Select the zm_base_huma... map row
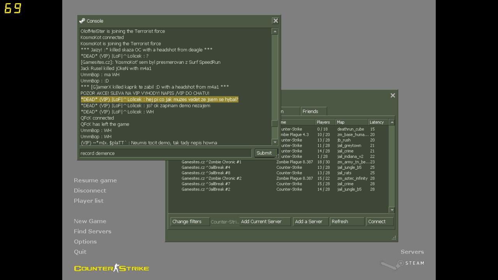The image size is (498, 280). (x=335, y=135)
